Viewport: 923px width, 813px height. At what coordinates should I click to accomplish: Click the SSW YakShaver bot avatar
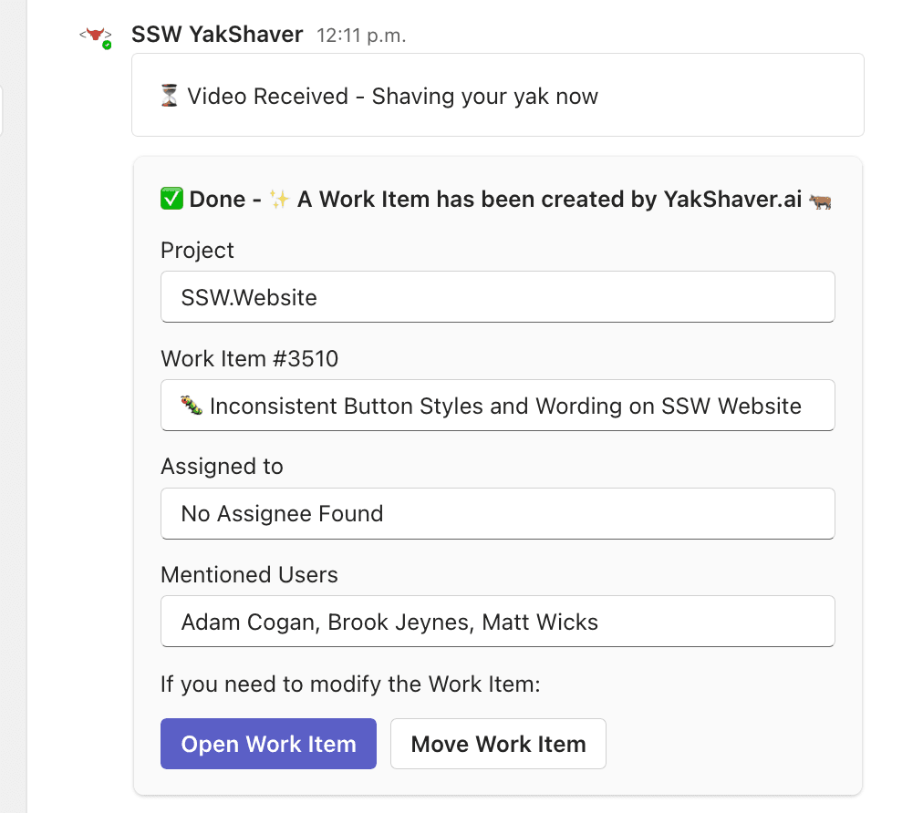click(94, 36)
